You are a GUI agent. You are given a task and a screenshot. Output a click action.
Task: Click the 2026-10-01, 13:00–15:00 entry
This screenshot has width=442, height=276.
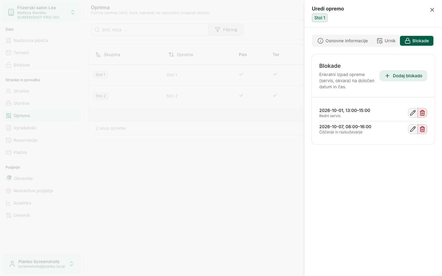click(345, 110)
